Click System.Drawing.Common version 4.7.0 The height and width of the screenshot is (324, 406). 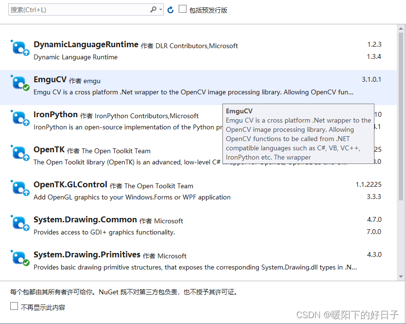tap(374, 220)
